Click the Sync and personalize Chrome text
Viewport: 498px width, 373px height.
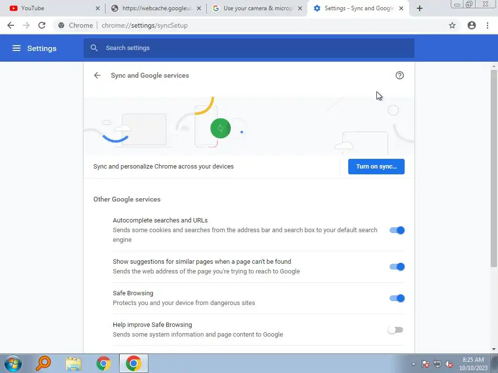click(x=163, y=166)
